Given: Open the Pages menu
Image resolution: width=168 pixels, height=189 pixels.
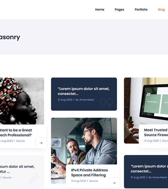Looking at the screenshot, I should tap(119, 10).
